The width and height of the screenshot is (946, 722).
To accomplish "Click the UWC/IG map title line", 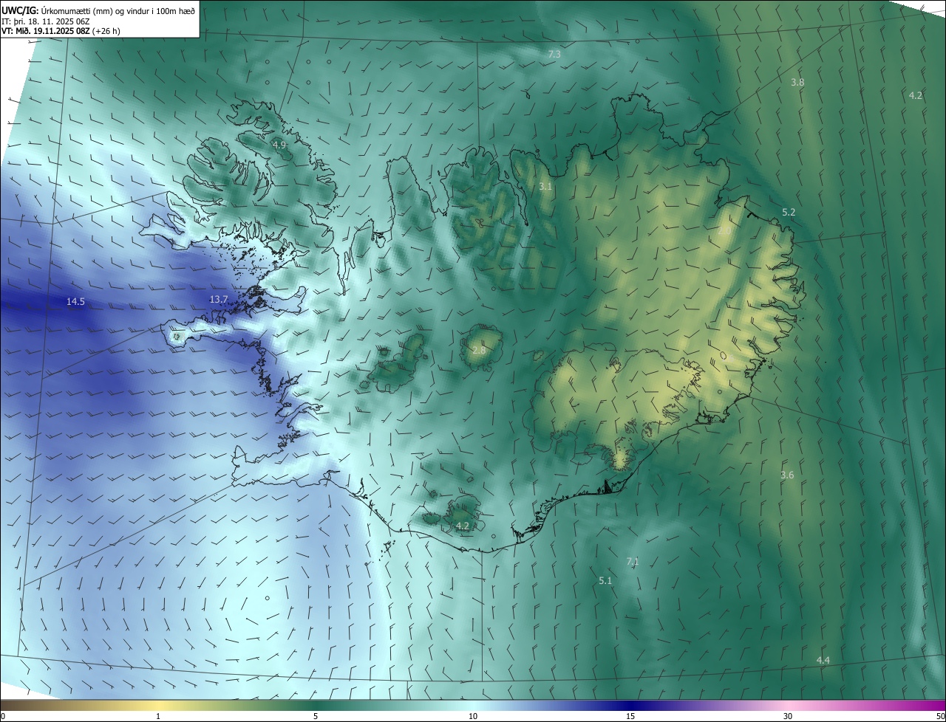I will pos(98,10).
